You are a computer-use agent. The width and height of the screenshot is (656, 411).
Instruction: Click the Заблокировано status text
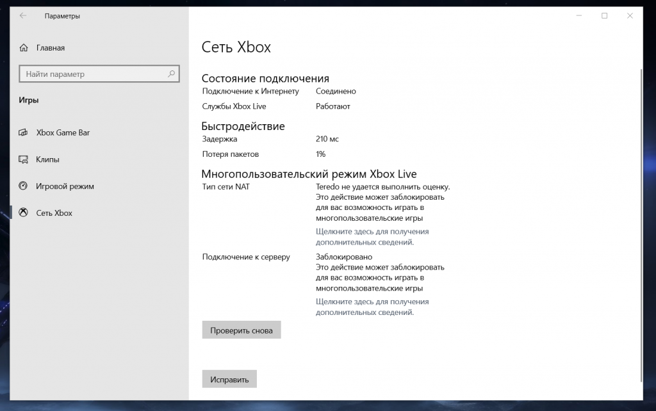click(344, 257)
